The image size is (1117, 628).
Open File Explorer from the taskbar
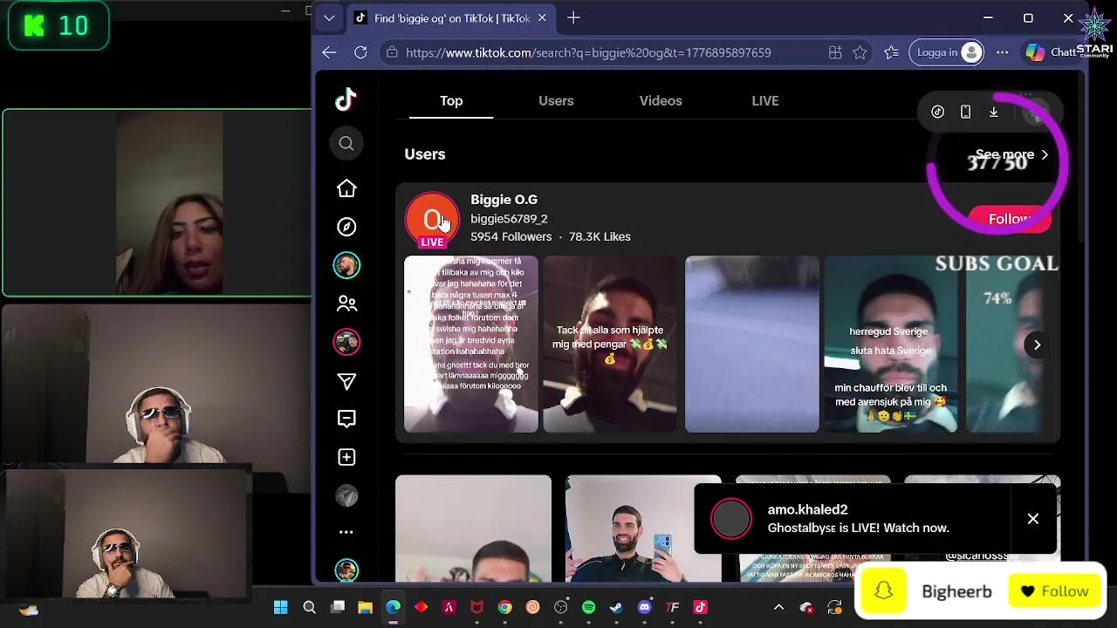tap(365, 607)
